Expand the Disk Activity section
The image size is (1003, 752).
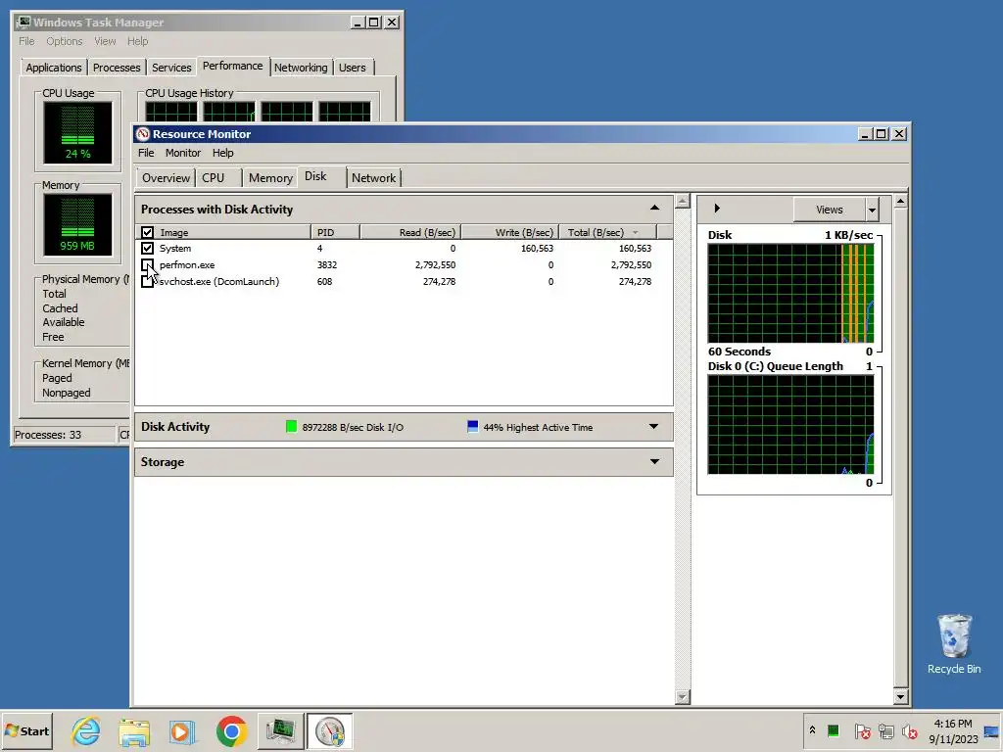[x=653, y=427]
